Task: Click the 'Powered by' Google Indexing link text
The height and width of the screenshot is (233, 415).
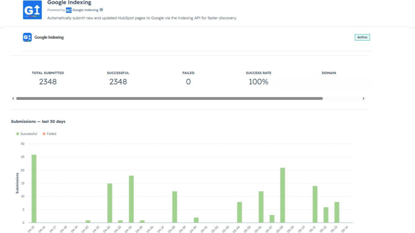Action: pyautogui.click(x=85, y=10)
